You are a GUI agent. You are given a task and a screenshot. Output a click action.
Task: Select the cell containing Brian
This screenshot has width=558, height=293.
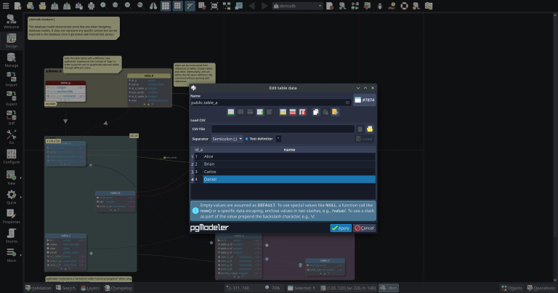point(289,164)
